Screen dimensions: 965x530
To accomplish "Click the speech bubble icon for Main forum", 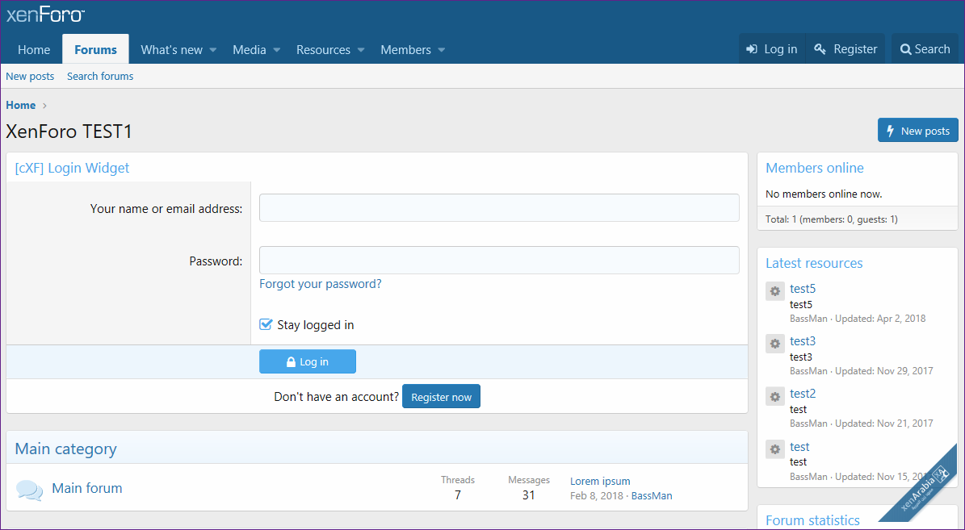I will (x=29, y=487).
